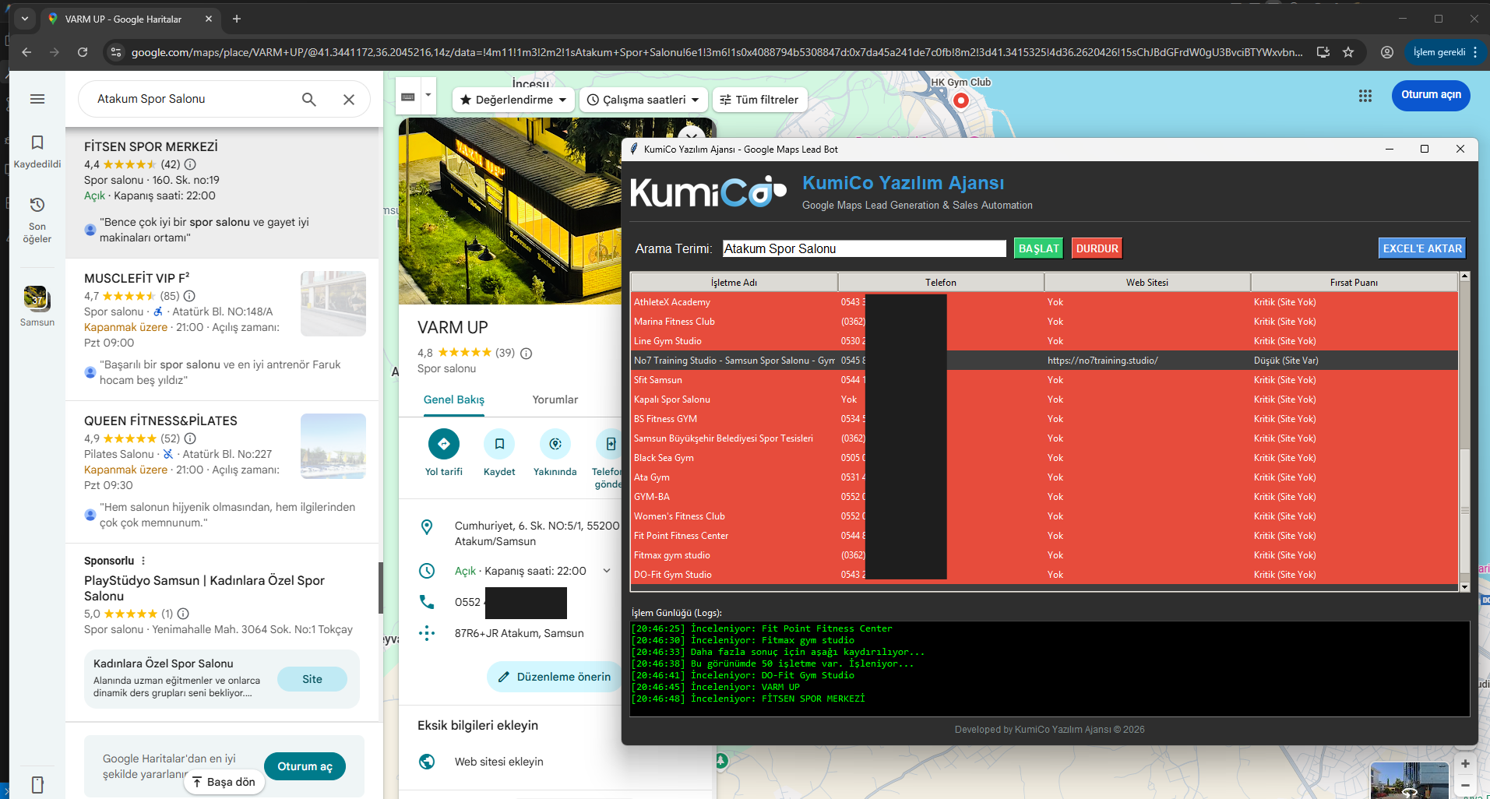Open the Kaydedildi saved places panel
The height and width of the screenshot is (799, 1490).
(37, 151)
